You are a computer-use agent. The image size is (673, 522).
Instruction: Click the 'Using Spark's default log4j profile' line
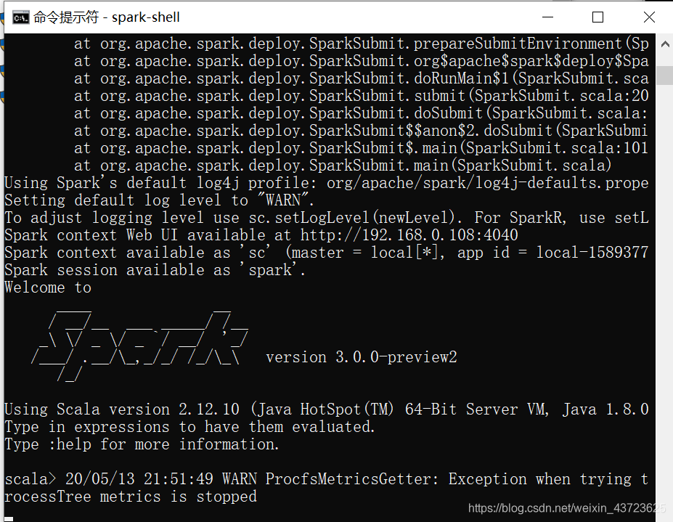(327, 183)
